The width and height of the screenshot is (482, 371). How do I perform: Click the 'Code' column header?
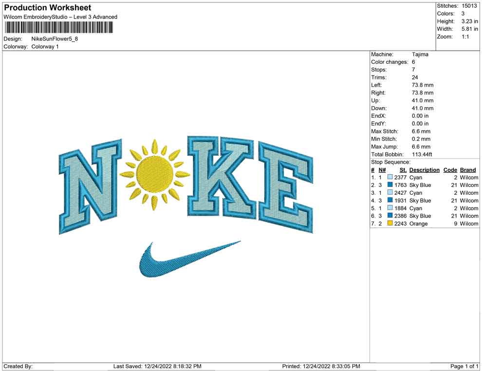[450, 169]
